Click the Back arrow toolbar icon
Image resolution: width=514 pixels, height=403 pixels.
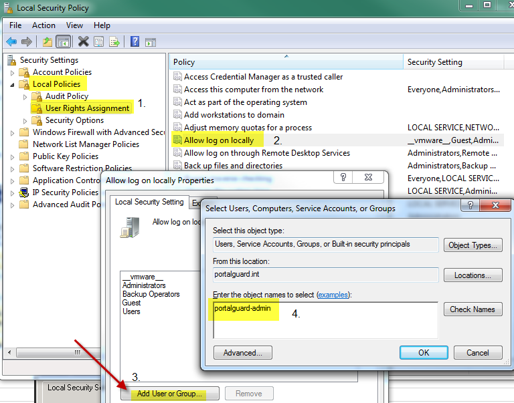[x=11, y=42]
